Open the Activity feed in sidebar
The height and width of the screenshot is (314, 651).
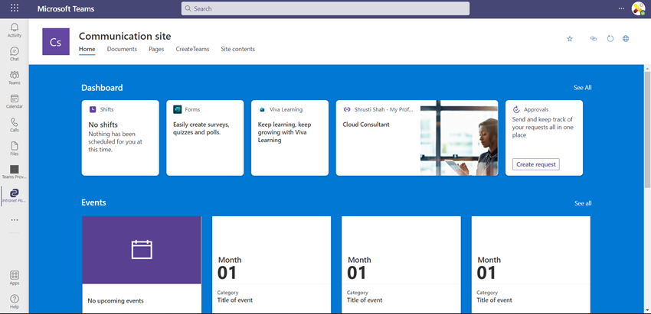(15, 31)
